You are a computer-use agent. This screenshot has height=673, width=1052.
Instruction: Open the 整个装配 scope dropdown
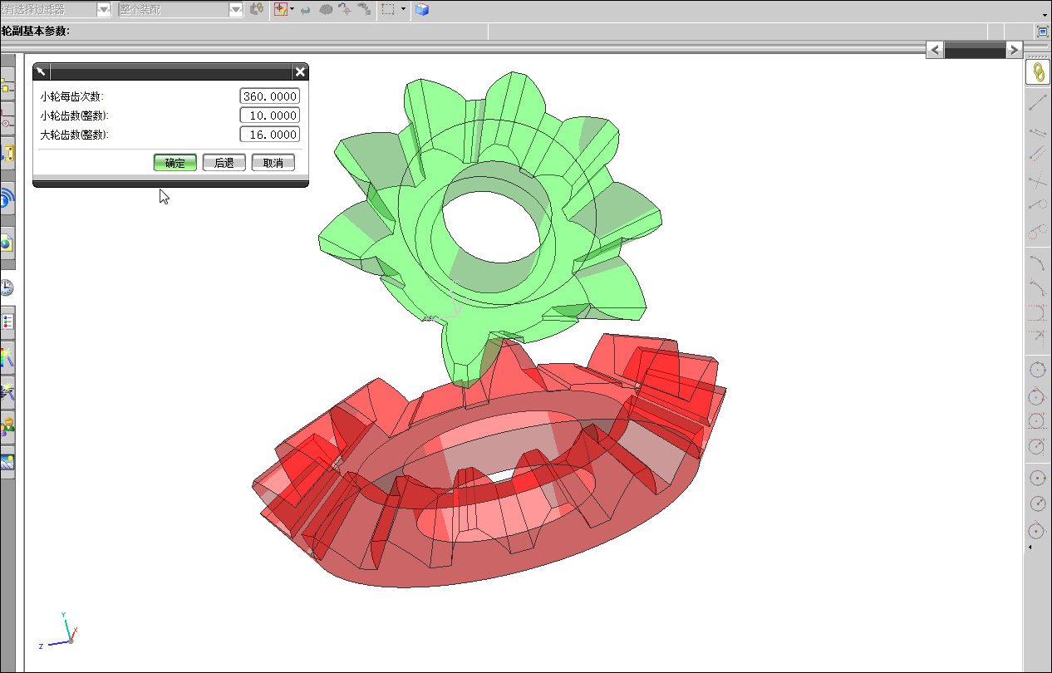tap(236, 9)
